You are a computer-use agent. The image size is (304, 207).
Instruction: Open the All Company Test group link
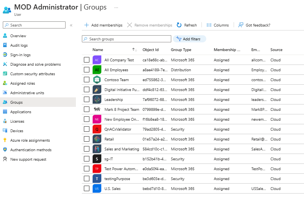pos(119,60)
